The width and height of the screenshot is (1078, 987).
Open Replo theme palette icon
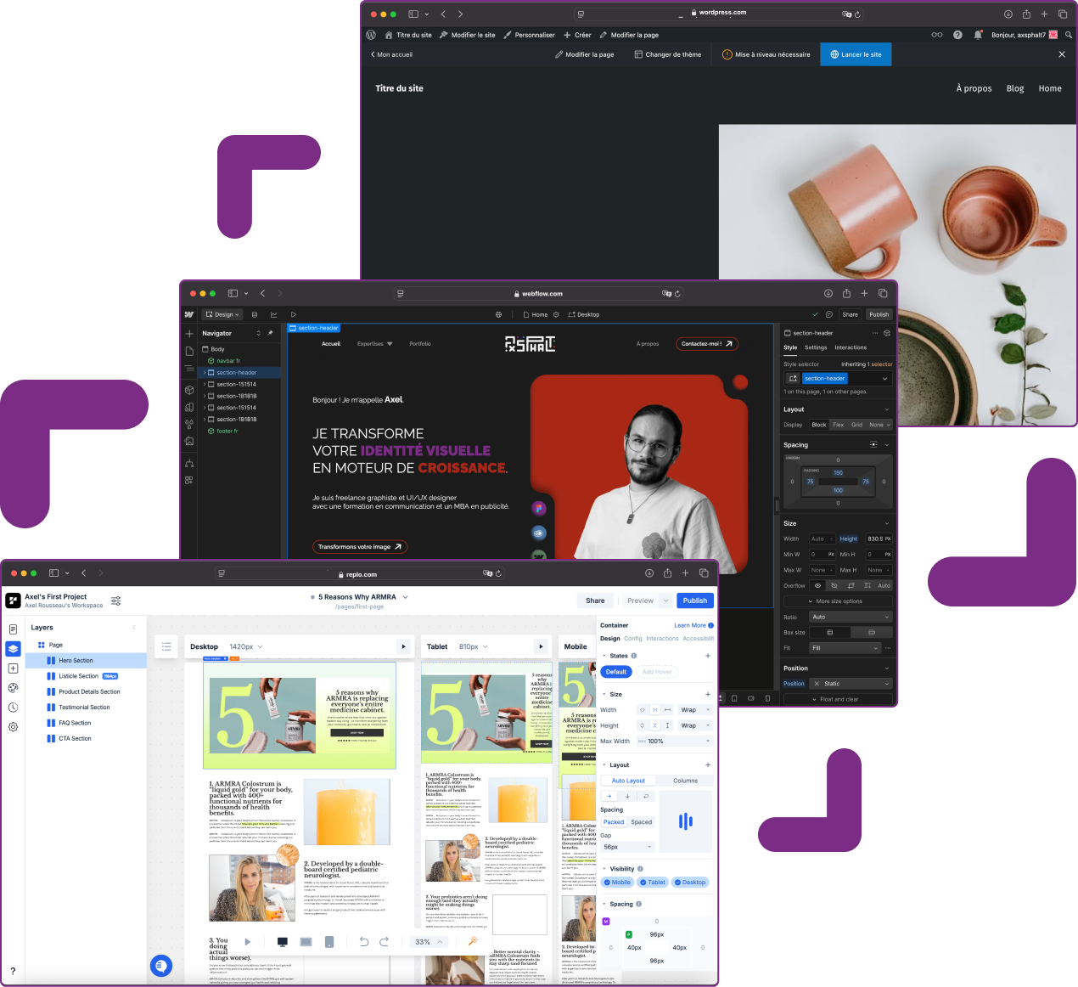click(x=13, y=688)
